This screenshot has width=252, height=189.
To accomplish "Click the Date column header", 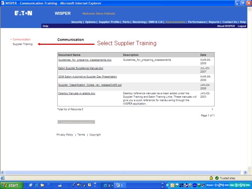I will click(x=203, y=55).
